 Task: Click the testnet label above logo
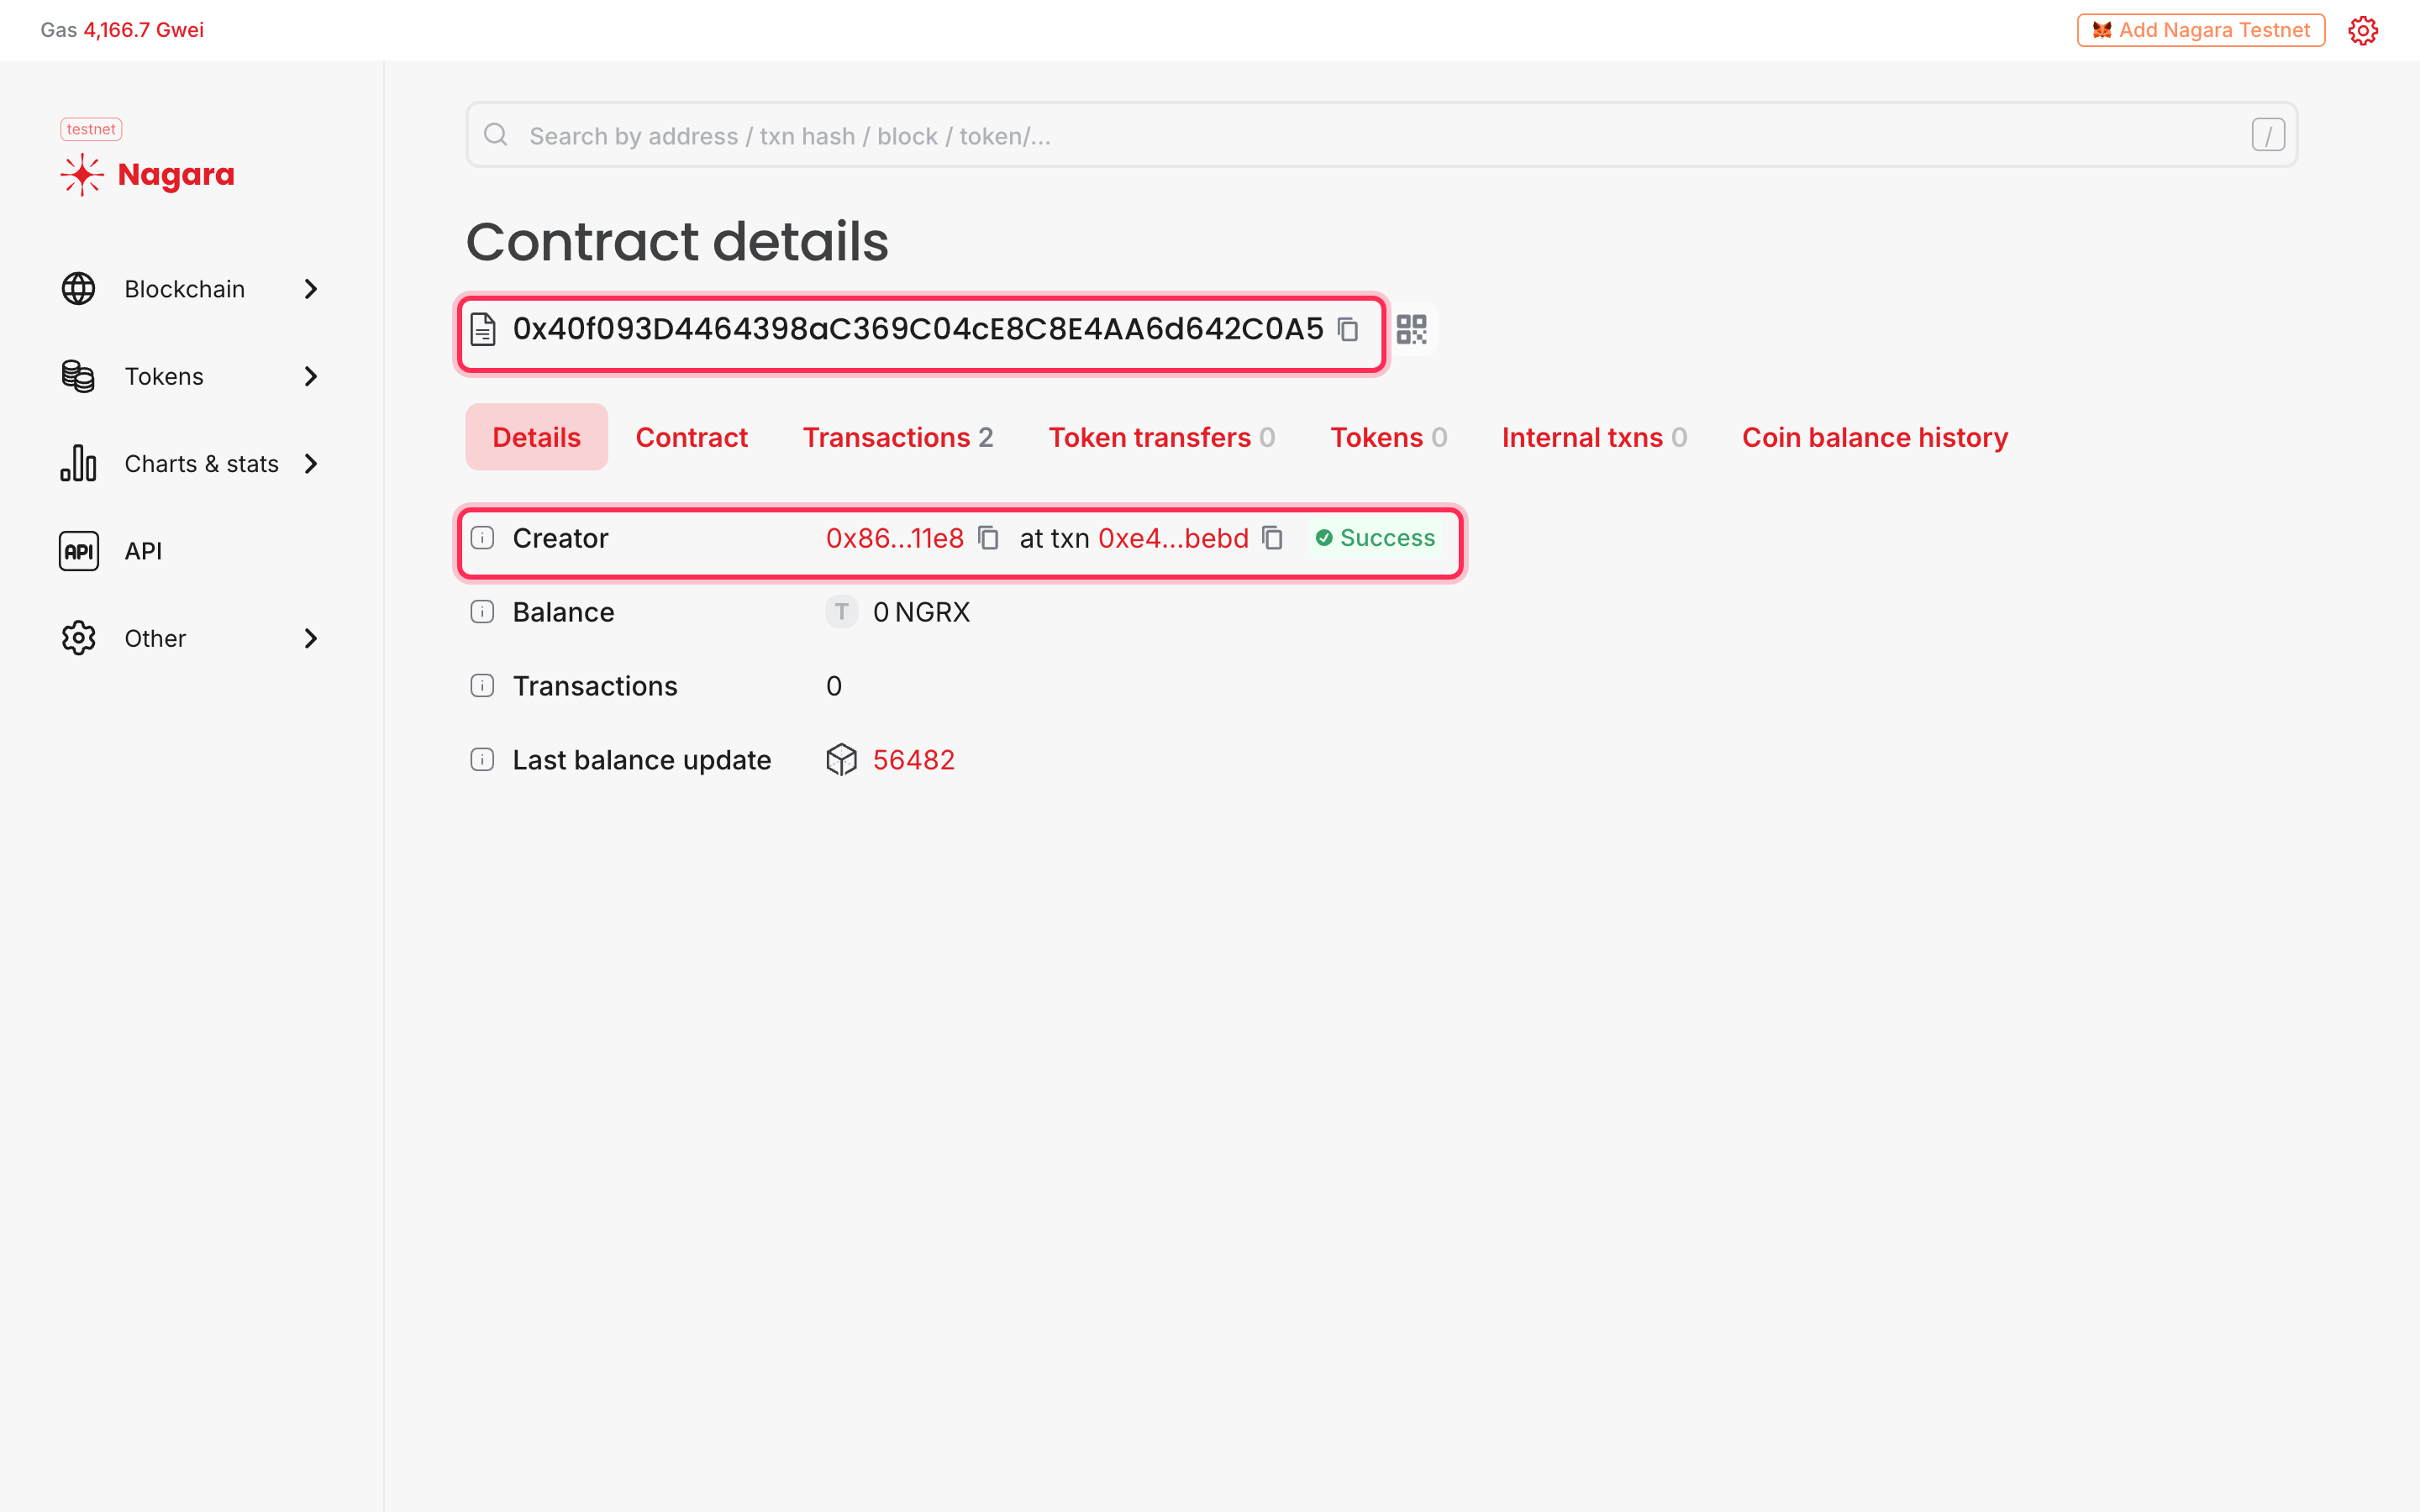coord(91,129)
